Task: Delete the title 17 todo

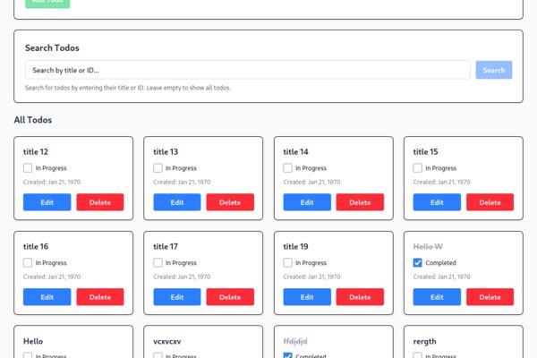Action: [x=230, y=297]
